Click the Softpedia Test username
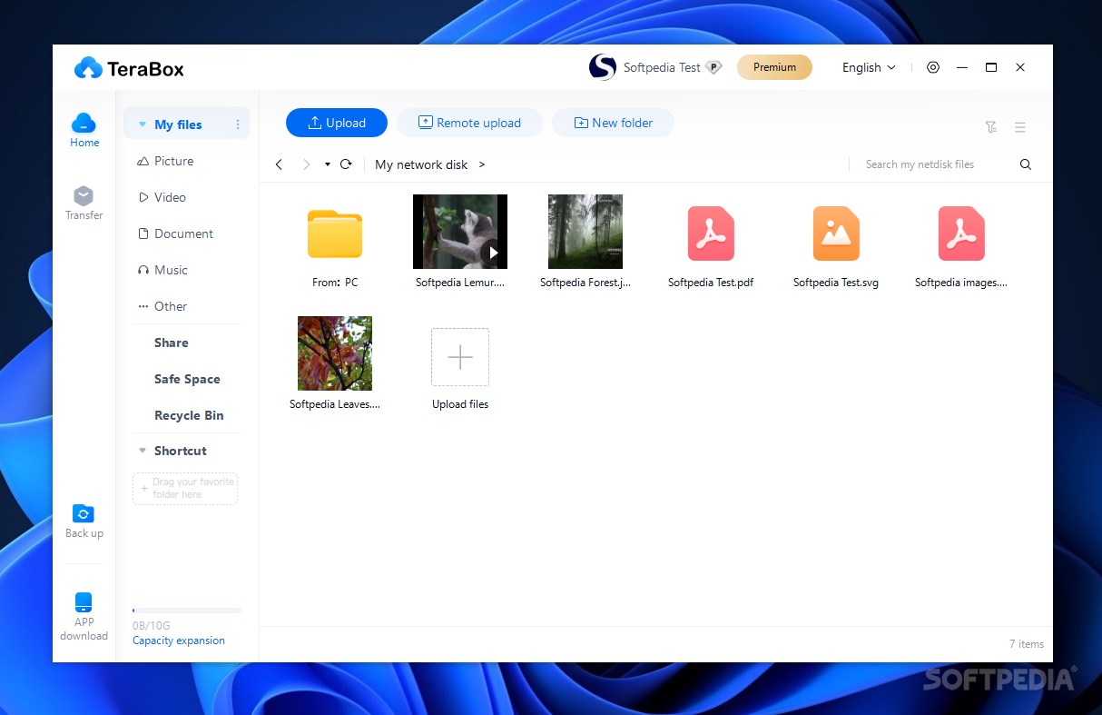 tap(662, 67)
